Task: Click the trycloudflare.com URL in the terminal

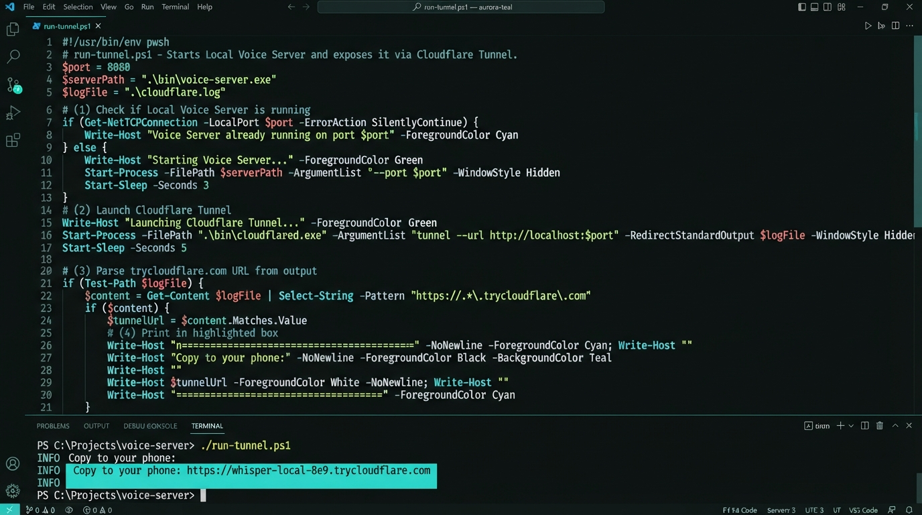Action: click(x=308, y=471)
